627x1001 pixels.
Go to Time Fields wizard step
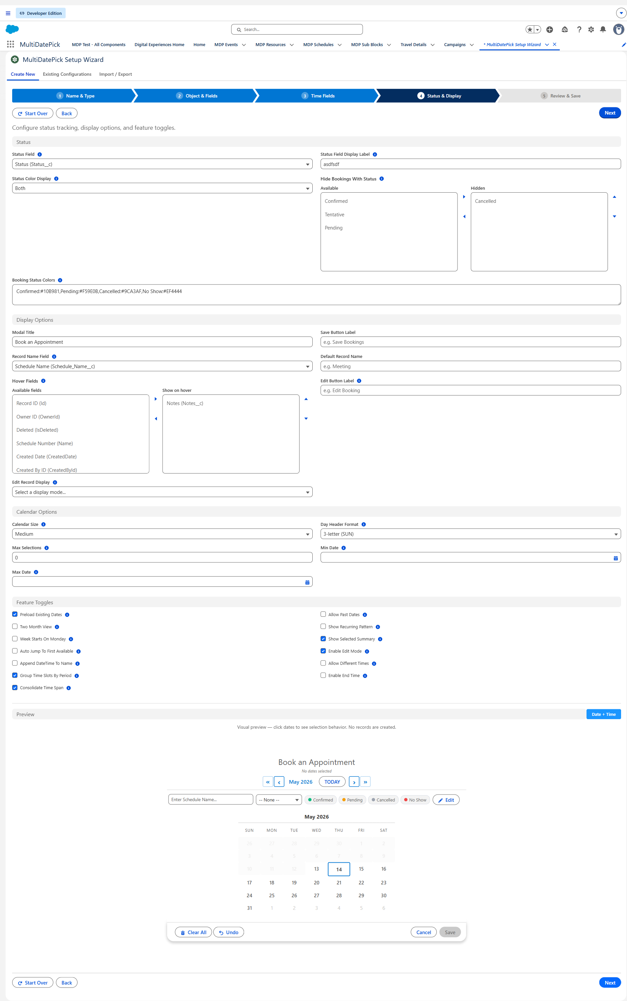click(x=318, y=96)
